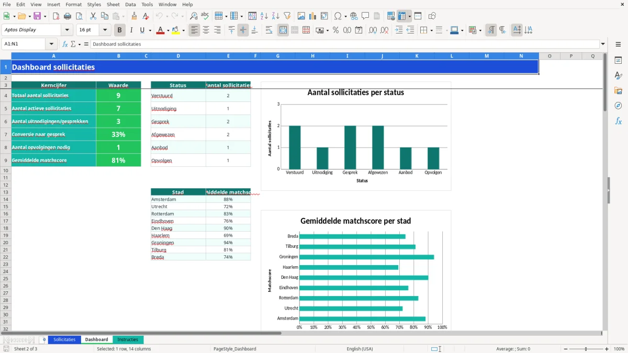
Task: Toggle Wrap Text button
Action: click(x=269, y=30)
